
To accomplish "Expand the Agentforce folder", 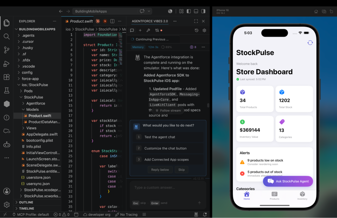I will 36,103.
